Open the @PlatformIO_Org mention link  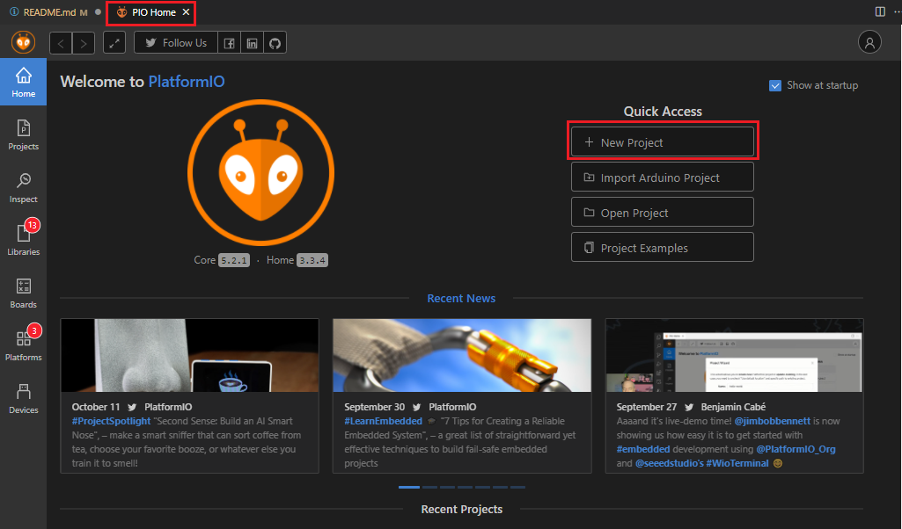coord(796,449)
